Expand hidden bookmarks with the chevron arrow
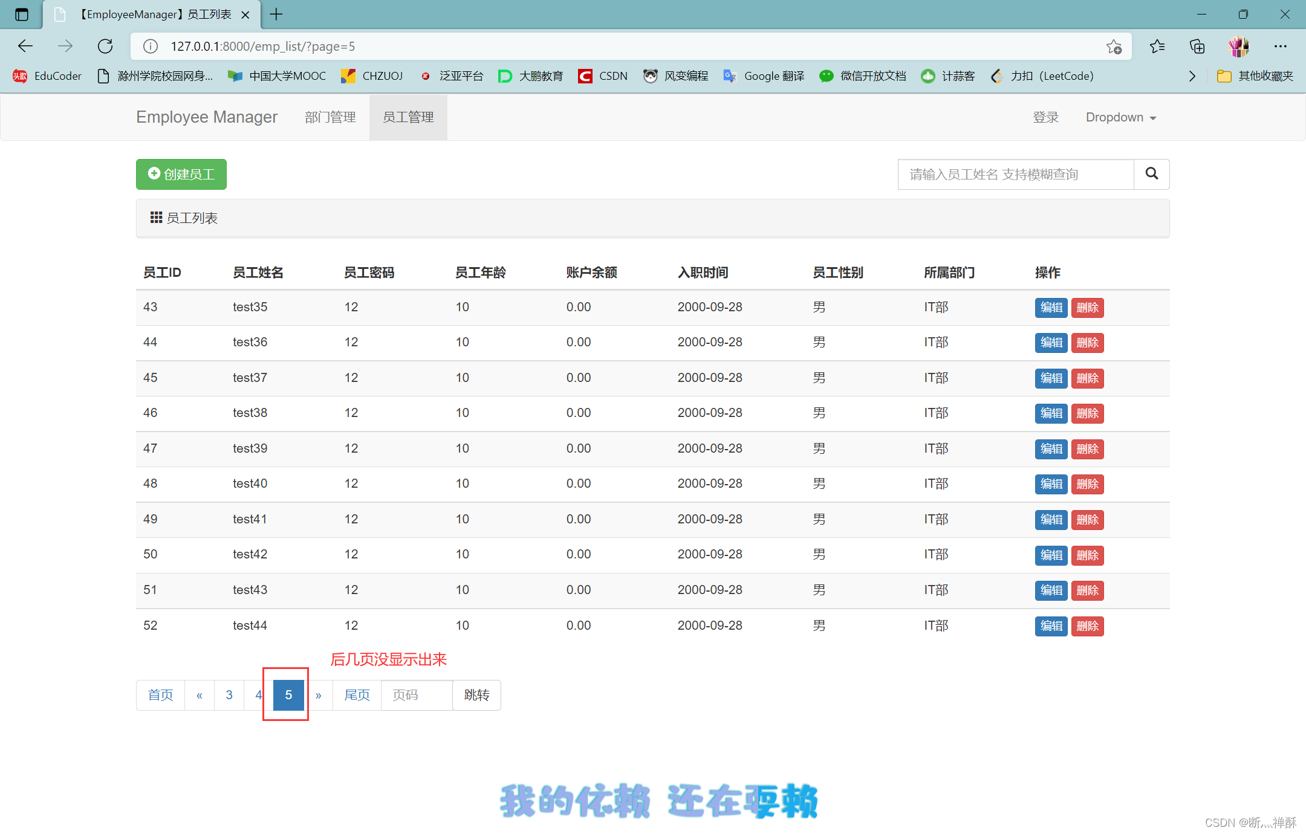1306x834 pixels. pyautogui.click(x=1192, y=76)
